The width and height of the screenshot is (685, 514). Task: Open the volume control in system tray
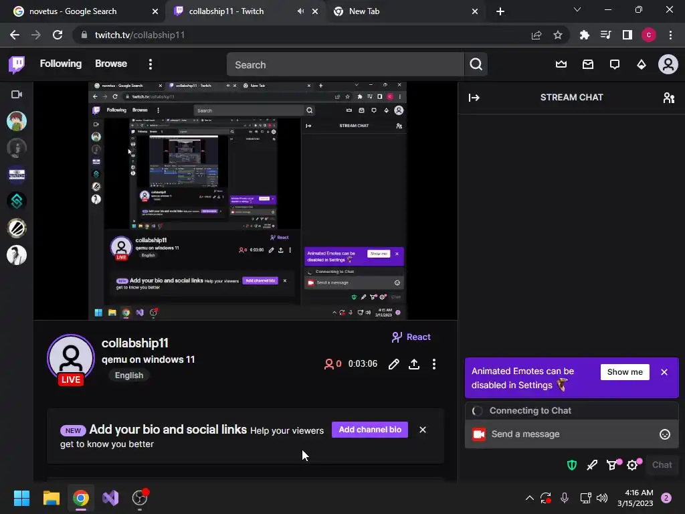pos(602,498)
